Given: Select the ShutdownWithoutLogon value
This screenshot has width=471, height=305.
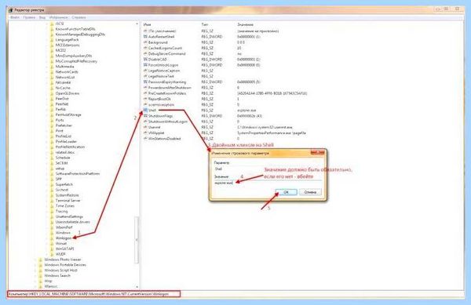Looking at the screenshot, I should point(168,122).
